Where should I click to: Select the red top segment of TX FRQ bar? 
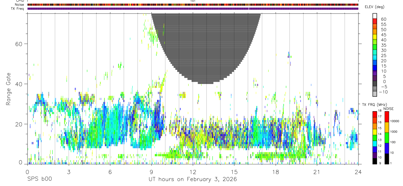point(374,114)
